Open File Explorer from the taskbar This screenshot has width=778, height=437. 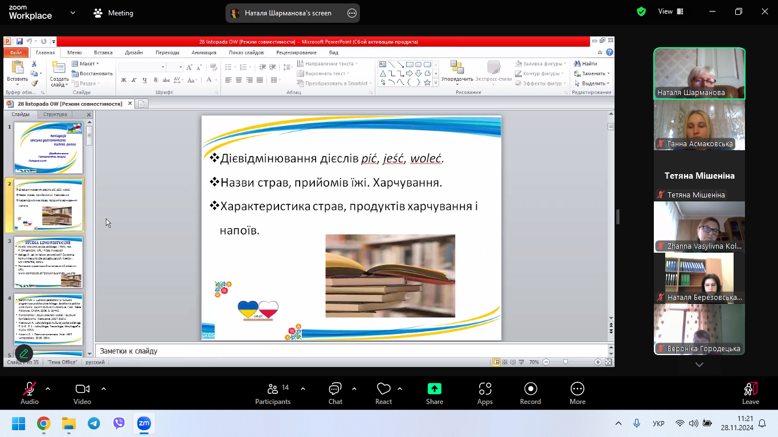(69, 423)
